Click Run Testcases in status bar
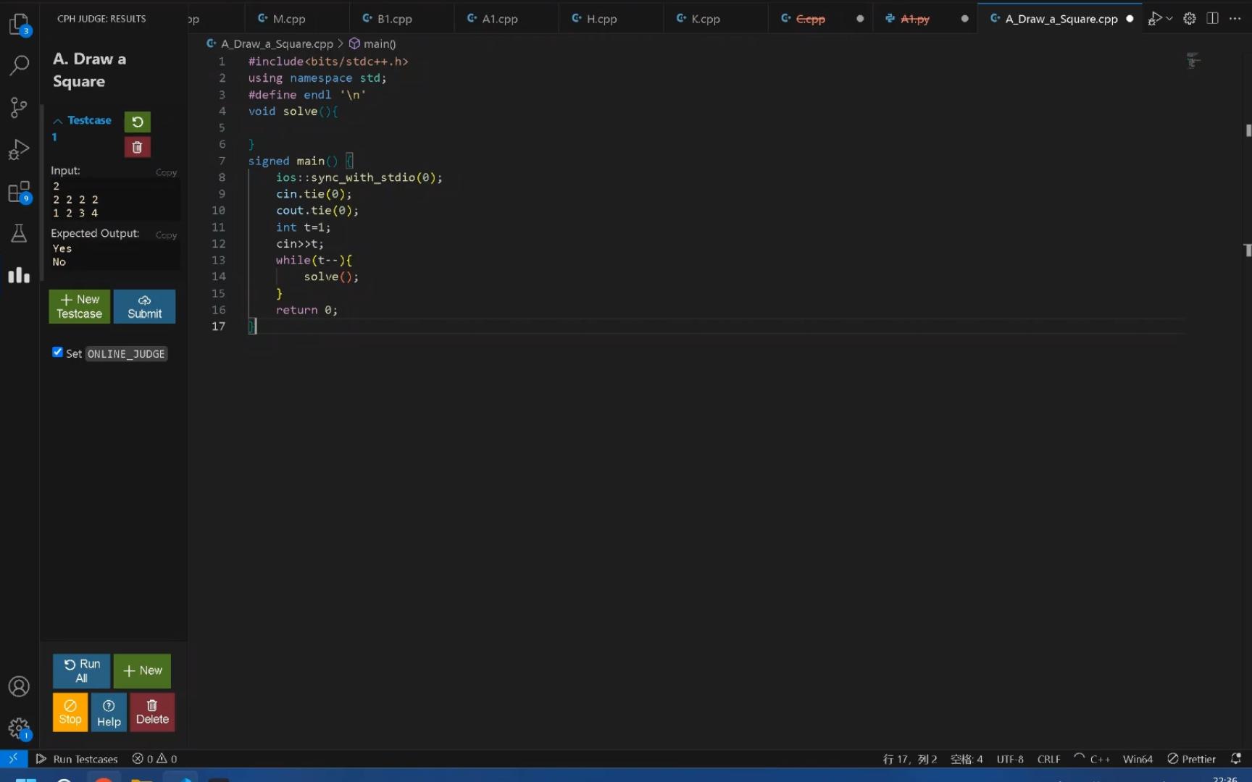 point(77,759)
